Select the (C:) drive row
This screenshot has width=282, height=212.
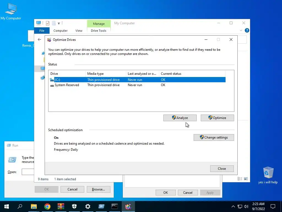click(138, 80)
